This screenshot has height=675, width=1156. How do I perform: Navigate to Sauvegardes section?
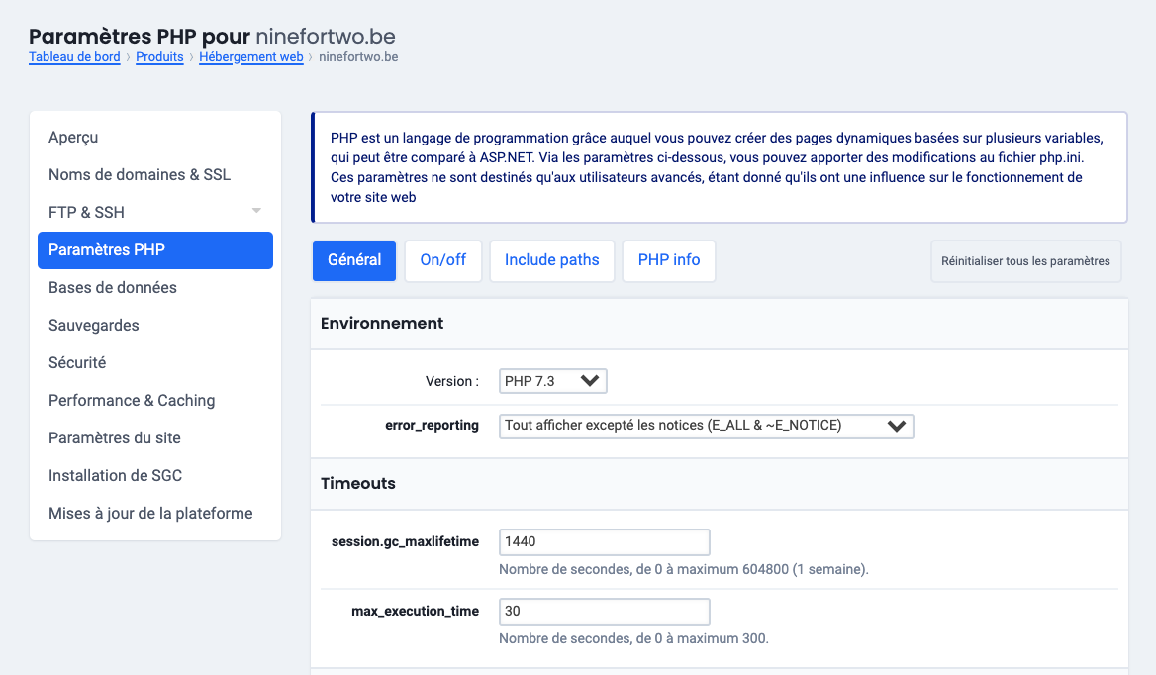click(x=94, y=325)
